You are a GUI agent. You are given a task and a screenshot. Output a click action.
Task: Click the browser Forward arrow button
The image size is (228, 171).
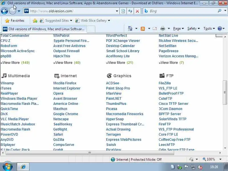[x=13, y=11]
